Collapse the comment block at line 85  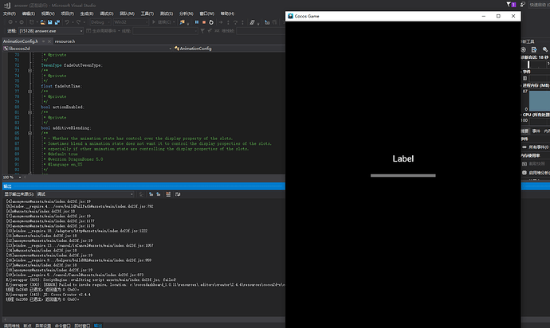pos(29,133)
